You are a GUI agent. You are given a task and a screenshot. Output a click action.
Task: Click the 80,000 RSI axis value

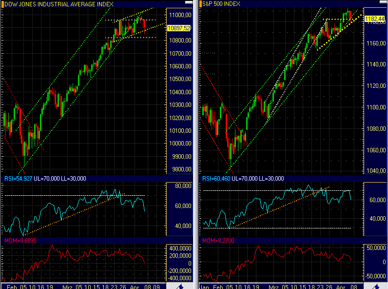click(183, 186)
